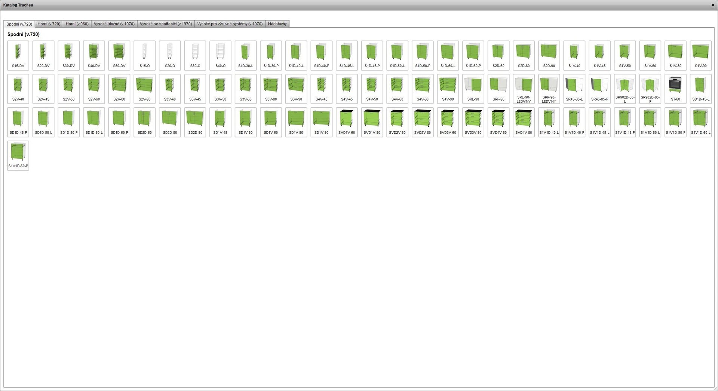Show the Vysoké pro výsuvné systémy tab
This screenshot has height=391, width=718.
click(x=230, y=24)
